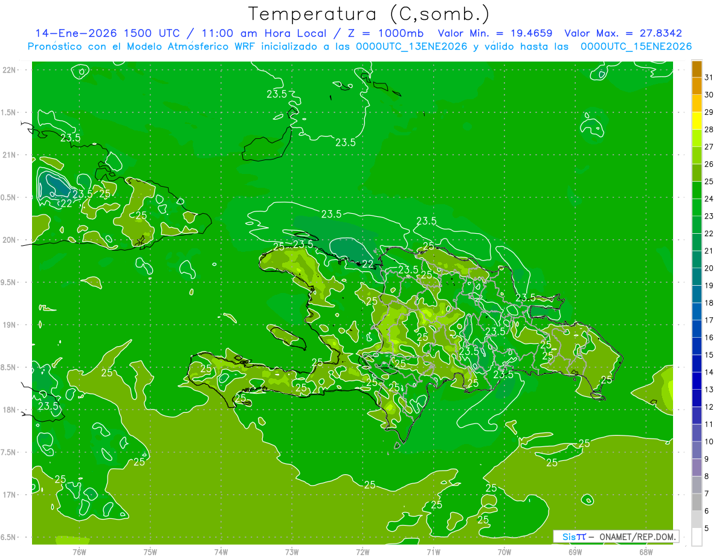
Task: Pick the green swatch between 23 and 24
Action: pyautogui.click(x=697, y=208)
